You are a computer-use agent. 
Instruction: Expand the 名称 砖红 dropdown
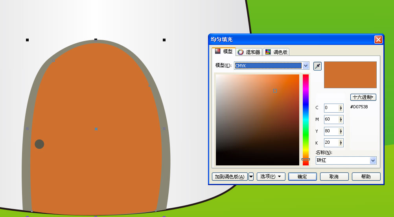pyautogui.click(x=373, y=160)
